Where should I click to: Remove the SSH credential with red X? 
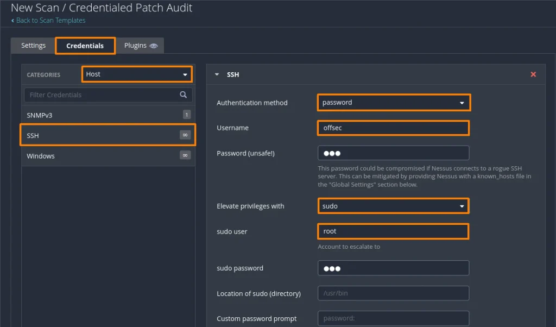[x=533, y=74]
